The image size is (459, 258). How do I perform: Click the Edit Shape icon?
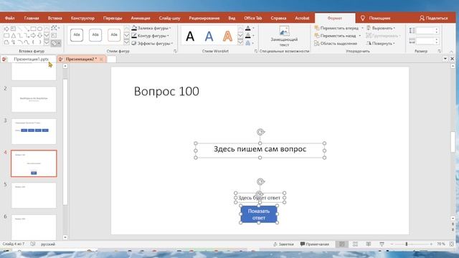coord(55,29)
